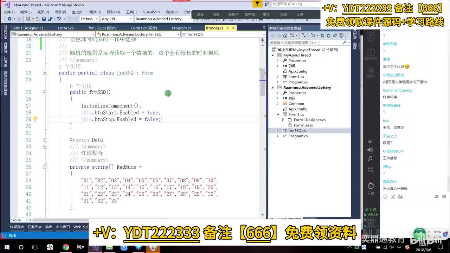Expand the Form1.Designer.cs node
This screenshot has width=450, height=253.
(283, 120)
